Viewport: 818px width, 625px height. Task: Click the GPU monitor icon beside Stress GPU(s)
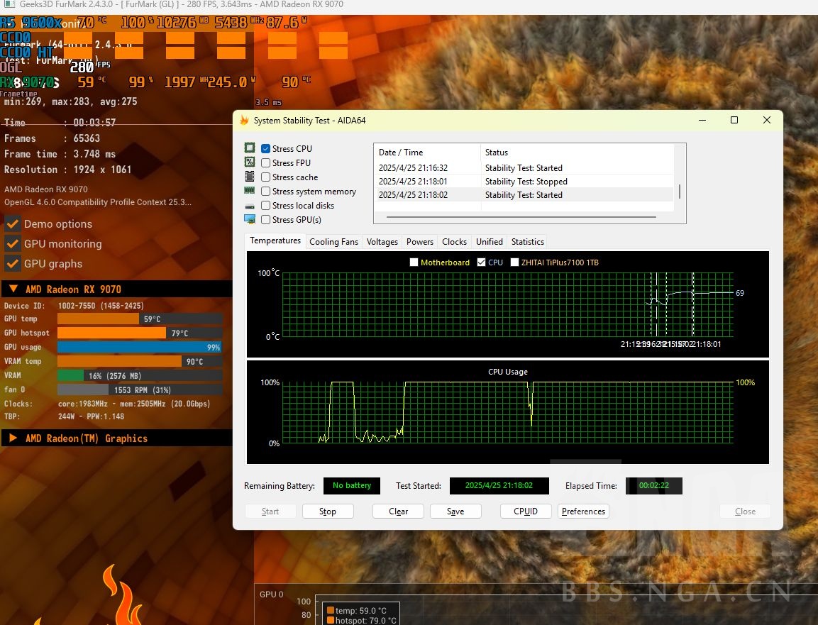250,219
